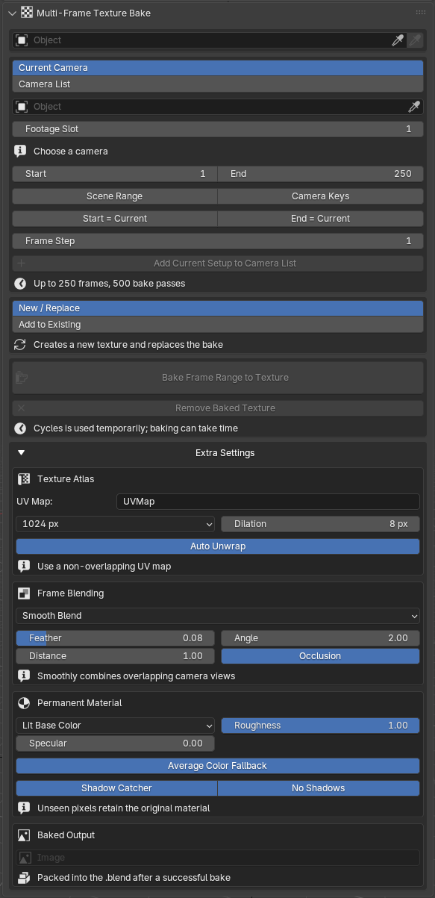Collapse the Extra Settings section
The image size is (435, 898).
(22, 453)
